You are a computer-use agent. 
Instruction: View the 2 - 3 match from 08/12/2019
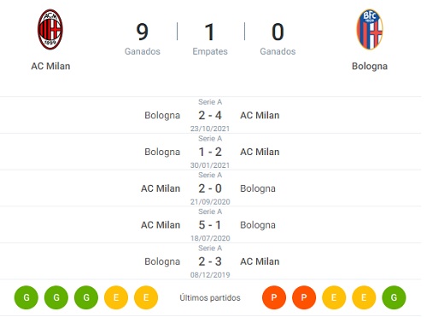[x=211, y=262]
